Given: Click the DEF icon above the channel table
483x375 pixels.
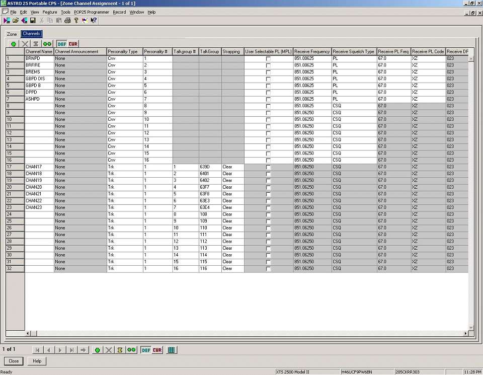Looking at the screenshot, I should click(62, 44).
